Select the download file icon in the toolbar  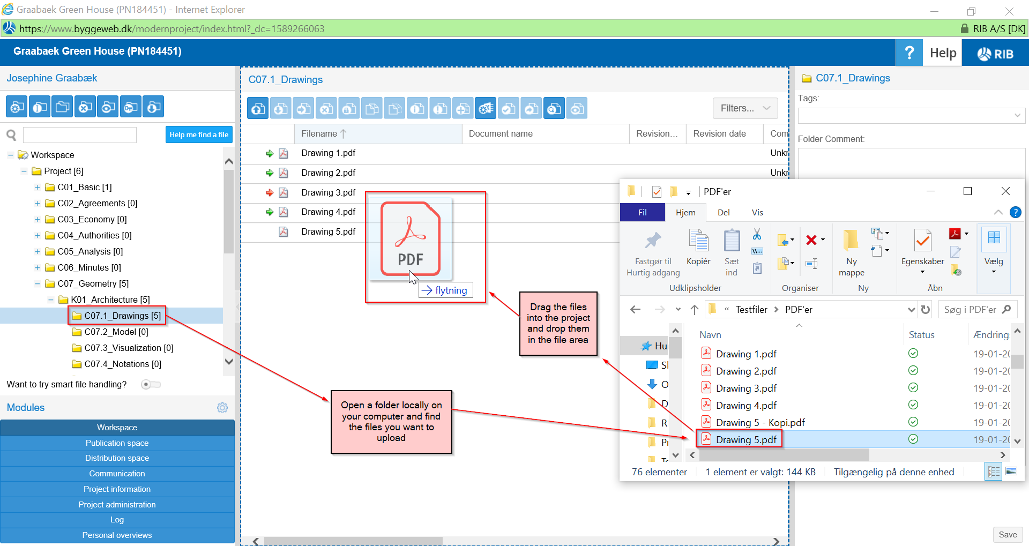[280, 108]
